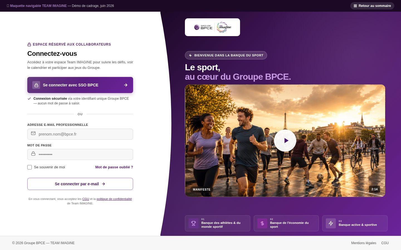The width and height of the screenshot is (401, 250).
Task: Click the 'Le sport,' headline text
Action: (202, 67)
